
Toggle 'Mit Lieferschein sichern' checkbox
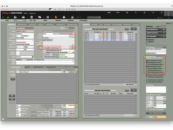[x=147, y=61]
